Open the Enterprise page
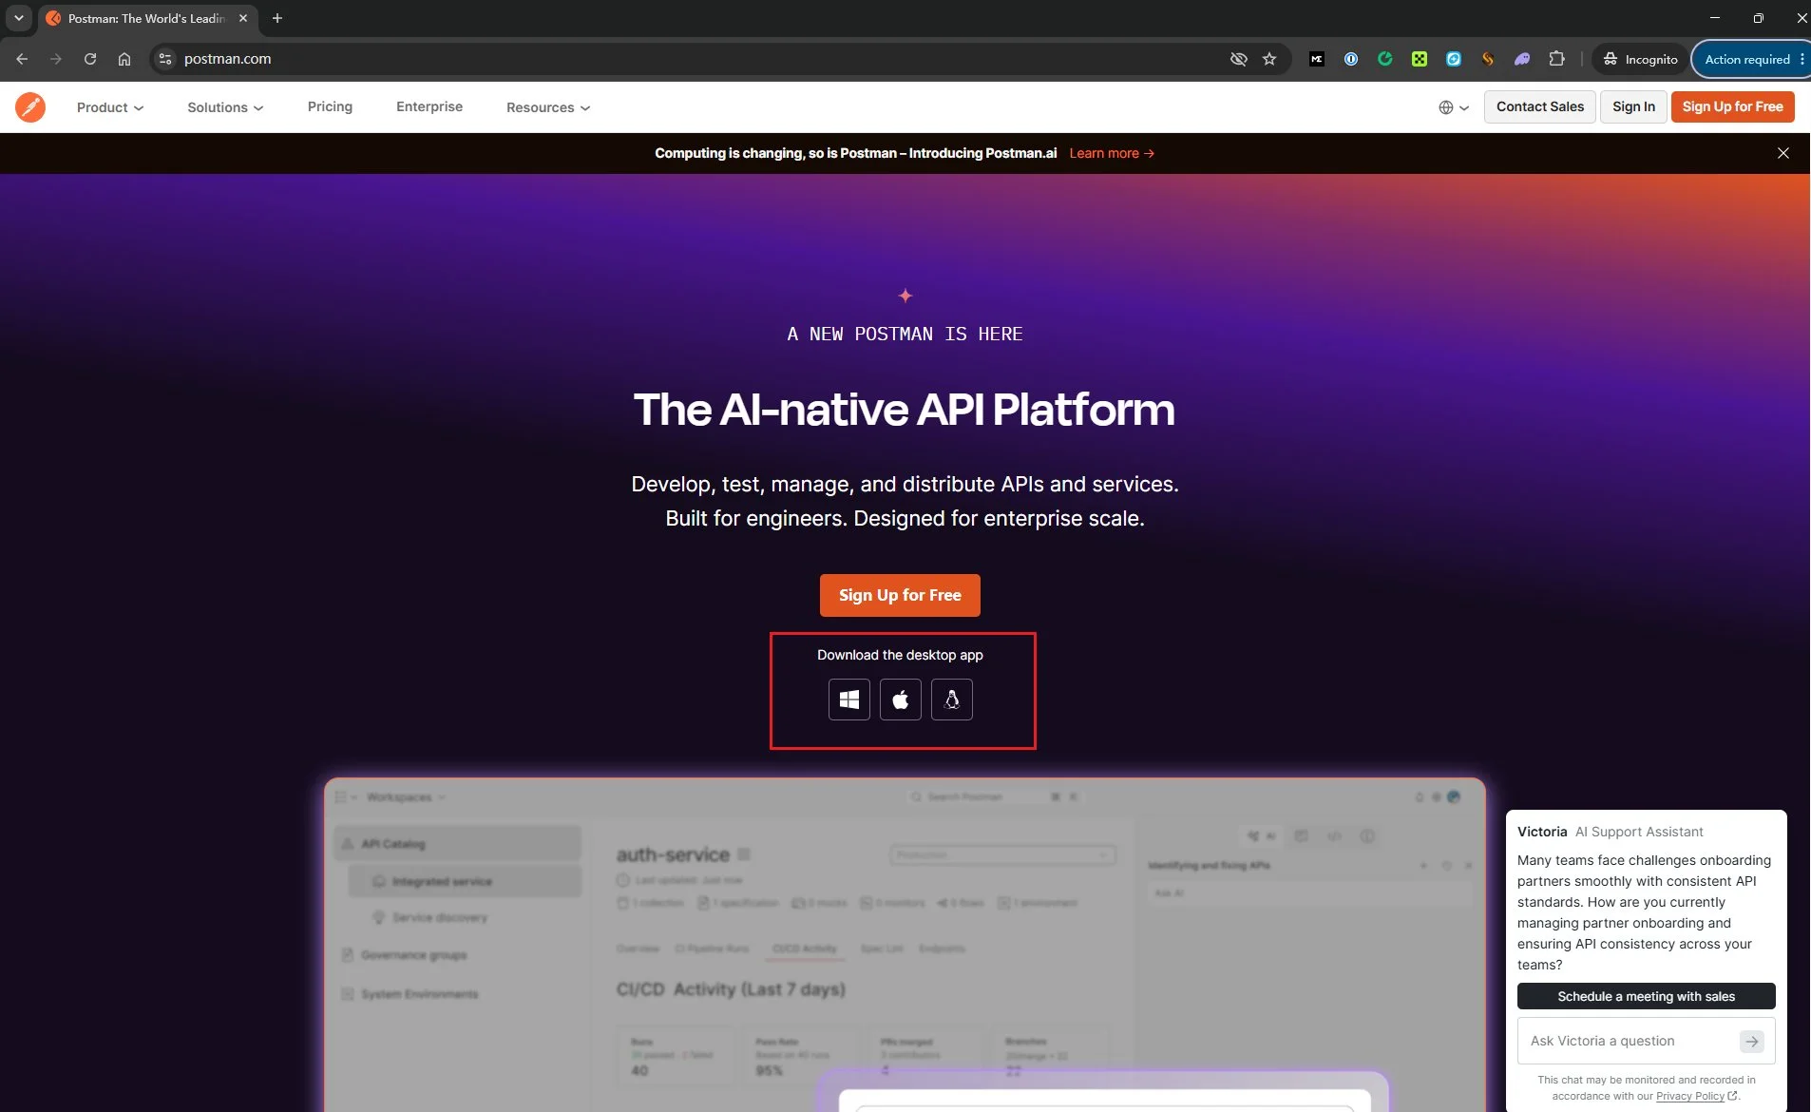The image size is (1811, 1112). click(429, 106)
